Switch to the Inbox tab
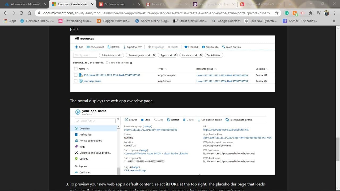Screen dimensions: 340x191 167,4
